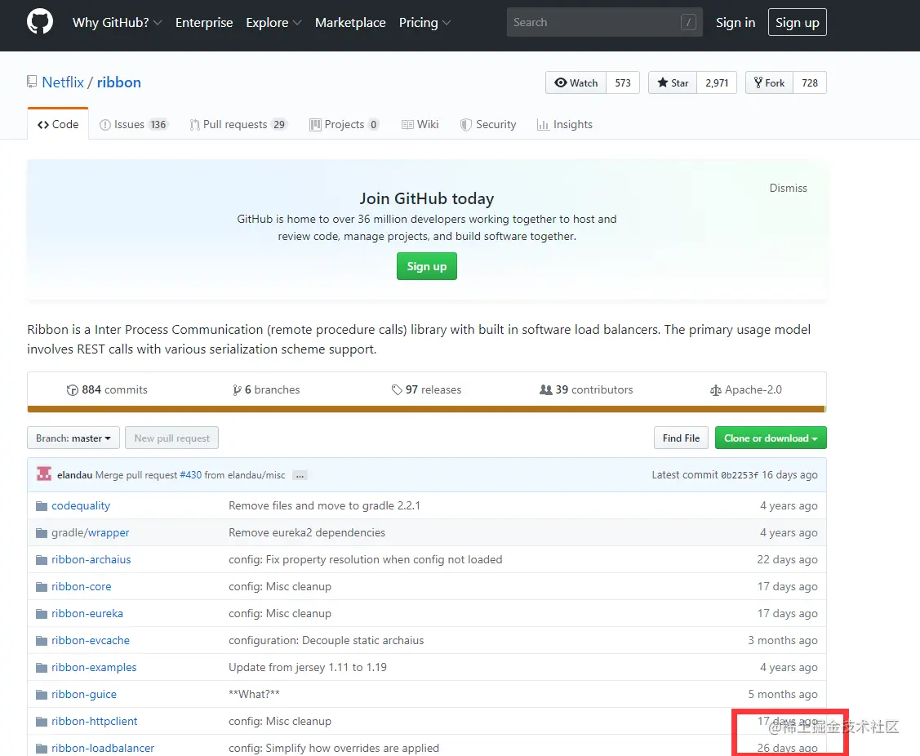Open the ribbon-archaius folder
The width and height of the screenshot is (920, 756).
pyautogui.click(x=91, y=559)
